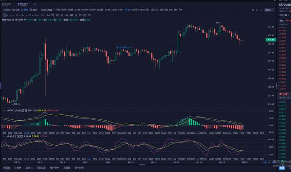This screenshot has height=172, width=291.
Task: Expand the angle tool dropdown arrow
Action: tap(26, 15)
